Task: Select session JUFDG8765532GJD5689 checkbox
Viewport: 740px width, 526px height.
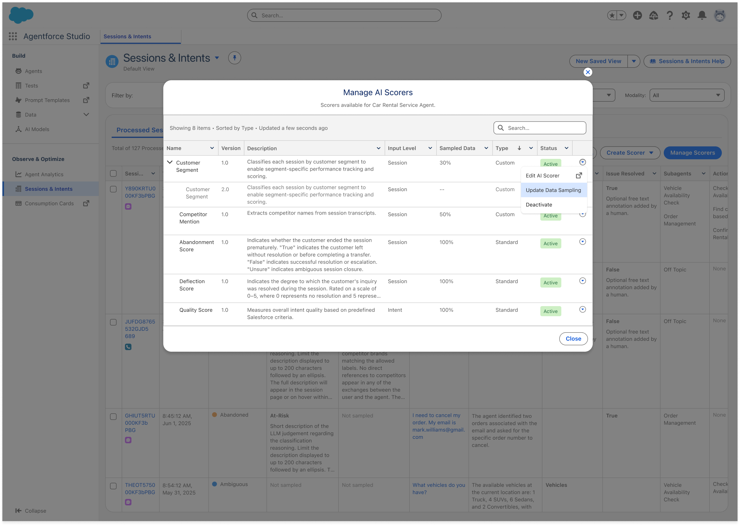Action: click(113, 322)
